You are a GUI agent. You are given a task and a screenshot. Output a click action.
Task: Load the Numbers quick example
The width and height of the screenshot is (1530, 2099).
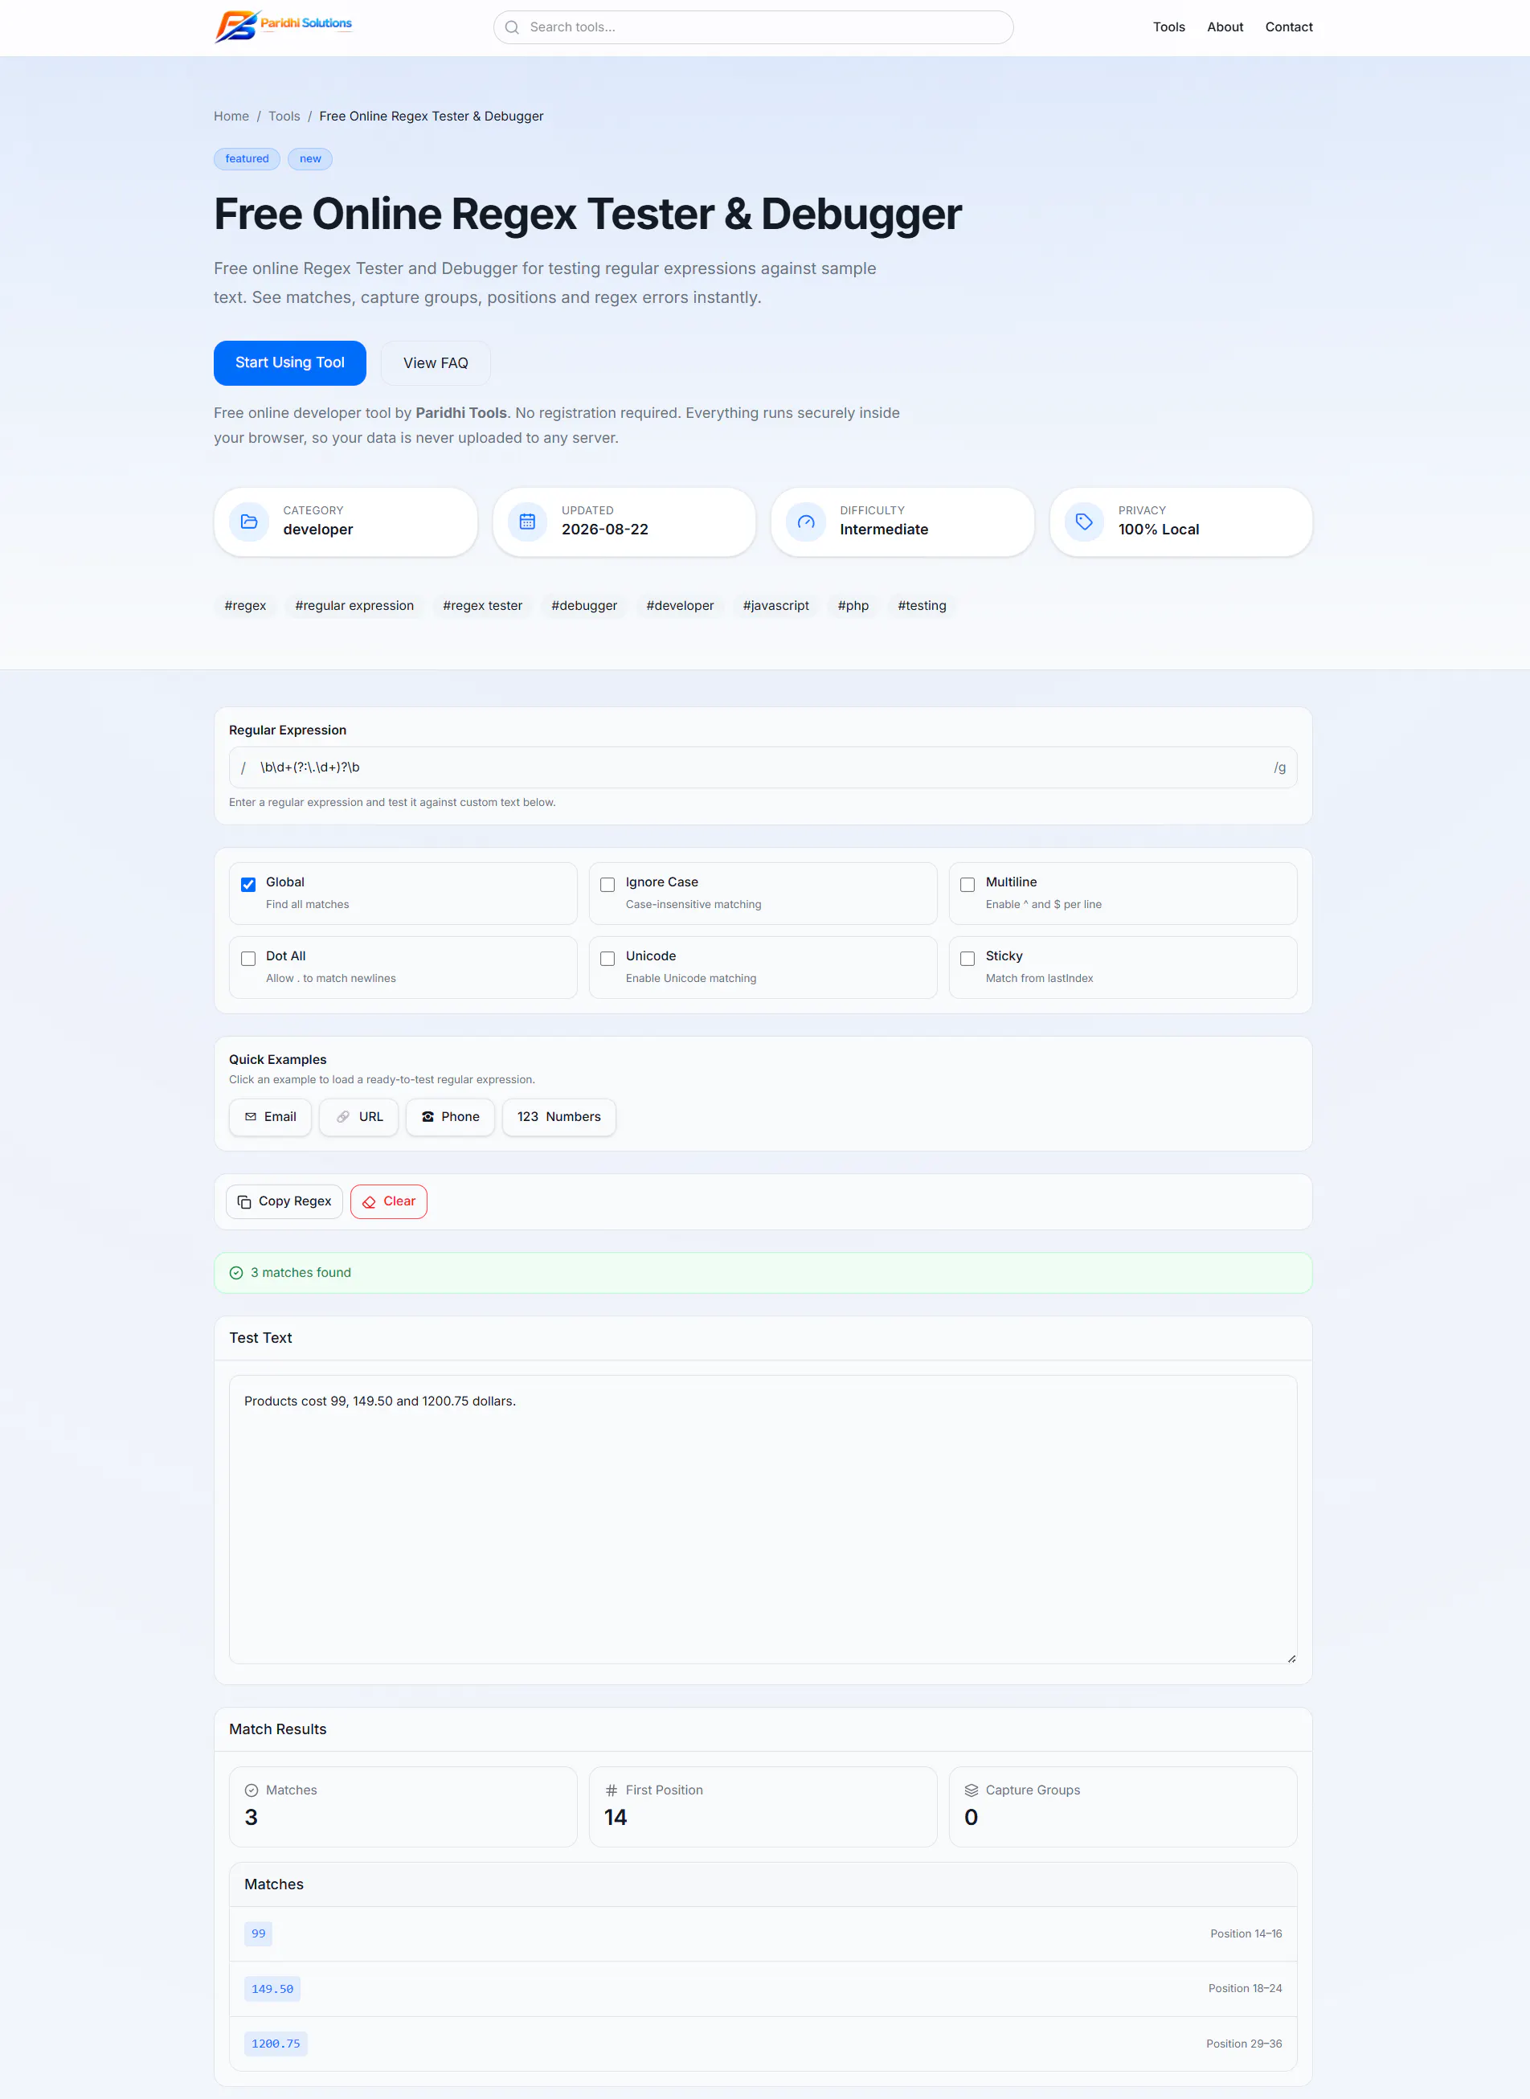558,1117
